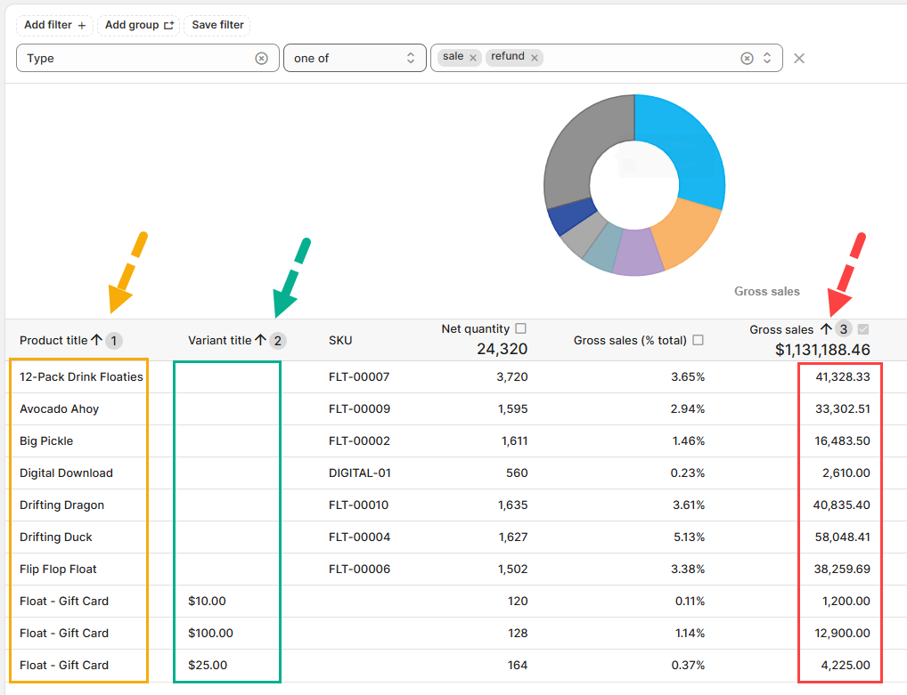
Task: Click the Add filter button
Action: point(54,25)
